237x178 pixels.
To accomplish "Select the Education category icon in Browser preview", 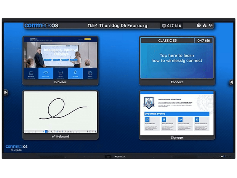I will 46,73.
